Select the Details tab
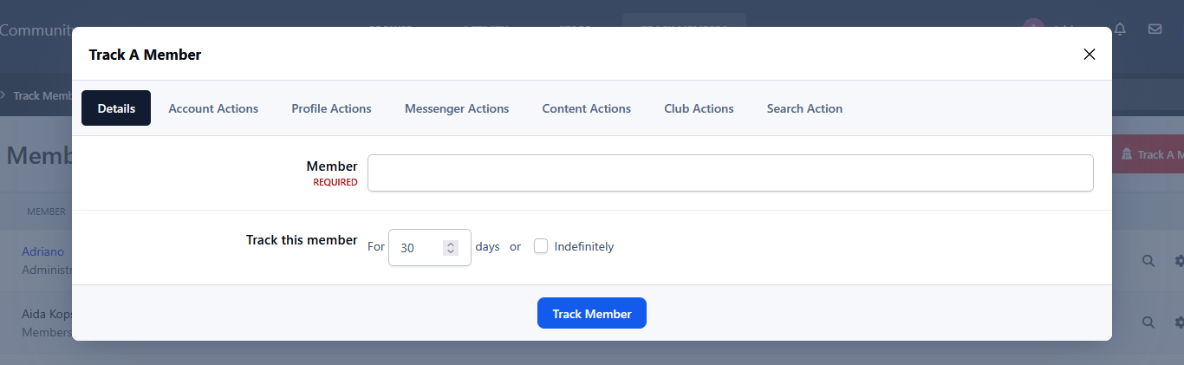Viewport: 1184px width, 365px height. (116, 108)
